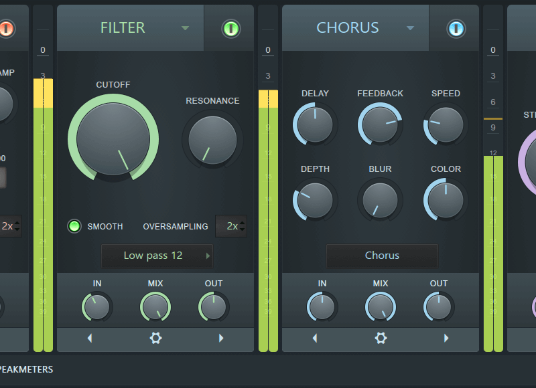Click the Filter MIX knob
Image resolution: width=536 pixels, height=388 pixels.
tap(155, 307)
